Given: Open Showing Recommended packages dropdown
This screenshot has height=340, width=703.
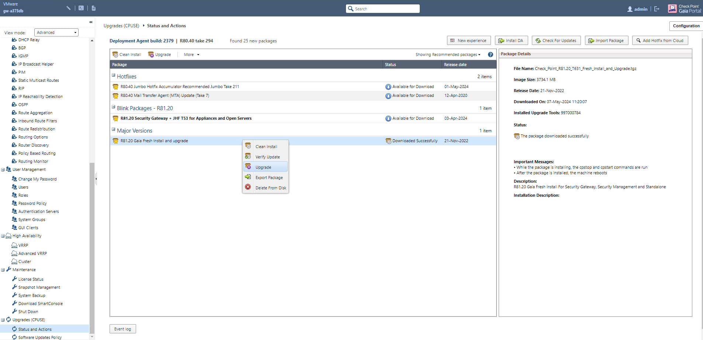Looking at the screenshot, I should click(x=448, y=55).
